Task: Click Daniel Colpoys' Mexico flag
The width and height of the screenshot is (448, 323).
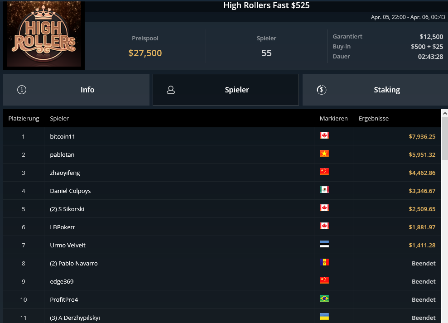Action: pyautogui.click(x=324, y=190)
